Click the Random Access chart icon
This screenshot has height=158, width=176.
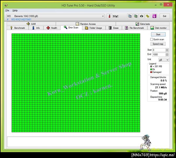coord(77,24)
